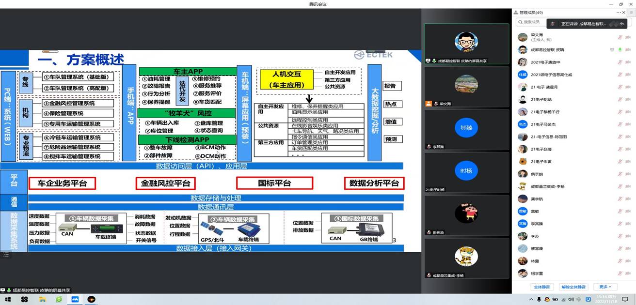Click avatar of member 李其臻 in list
The height and width of the screenshot is (305, 636).
[522, 224]
